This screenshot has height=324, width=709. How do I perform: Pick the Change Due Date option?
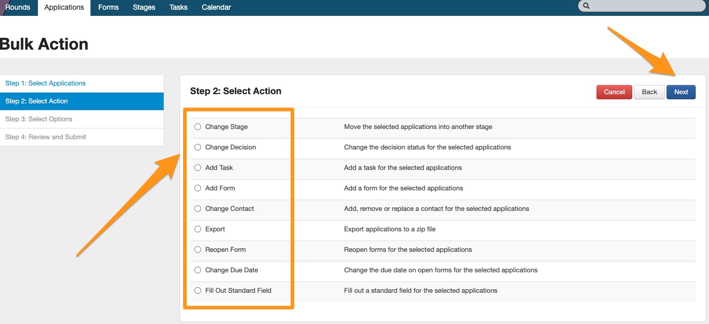coord(198,270)
